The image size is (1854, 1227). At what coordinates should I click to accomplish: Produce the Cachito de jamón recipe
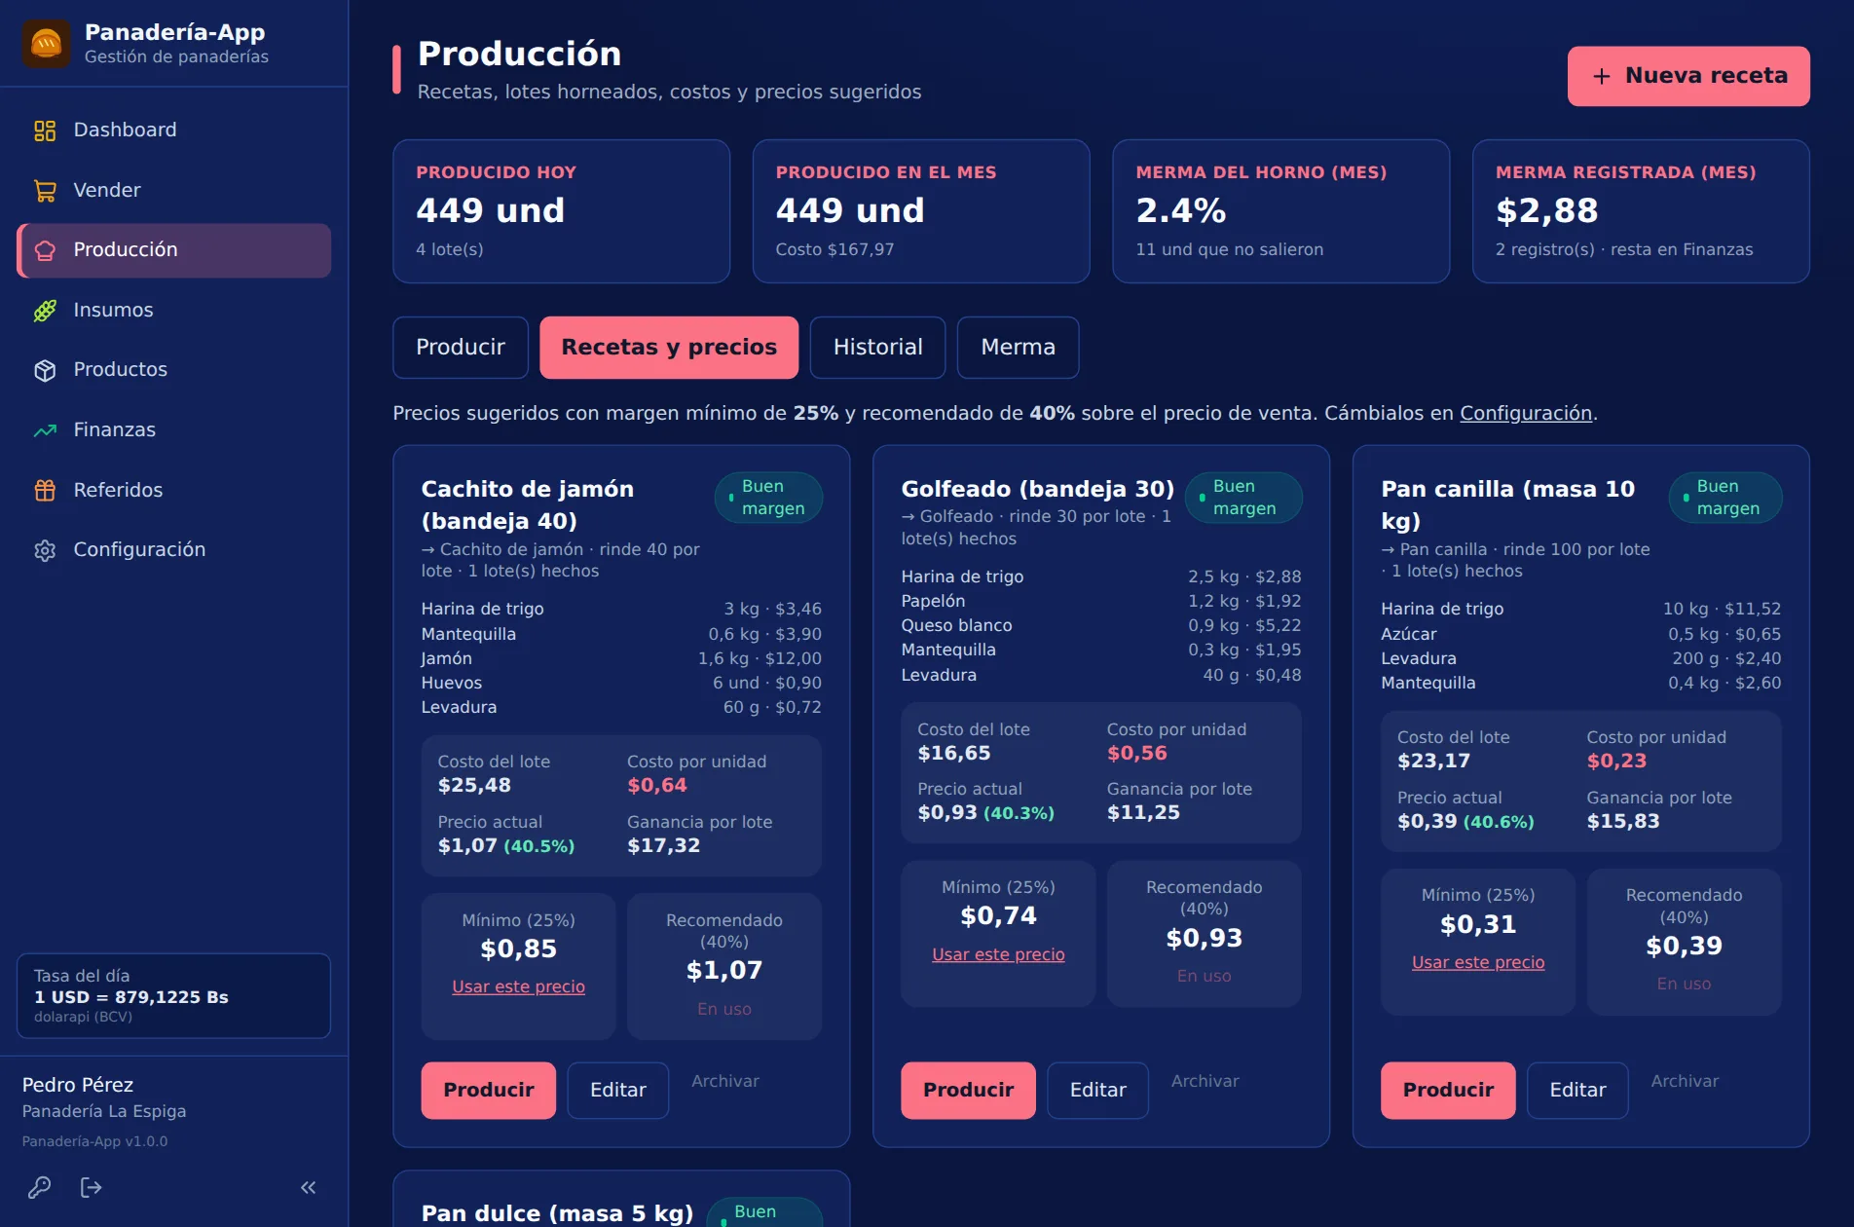click(489, 1091)
